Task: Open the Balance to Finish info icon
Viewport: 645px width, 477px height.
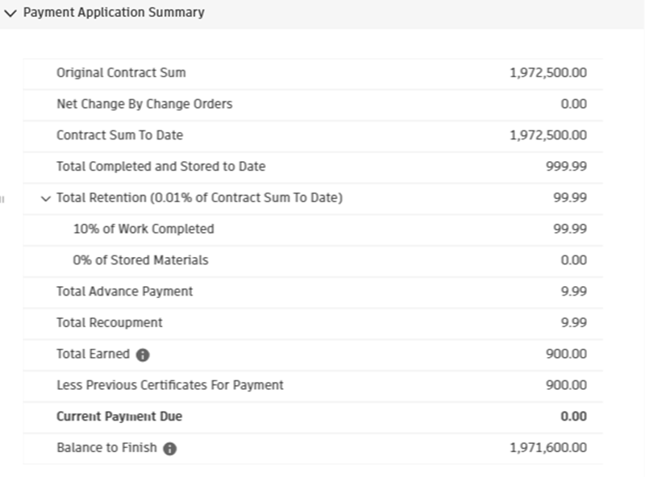Action: pyautogui.click(x=169, y=449)
